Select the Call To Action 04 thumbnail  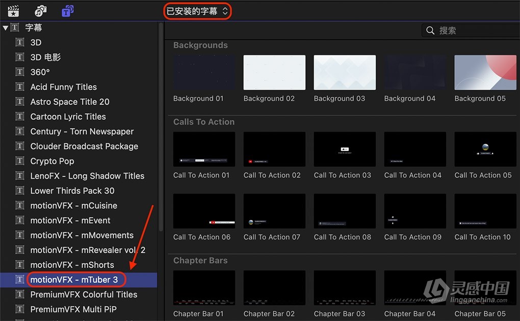[x=415, y=149]
